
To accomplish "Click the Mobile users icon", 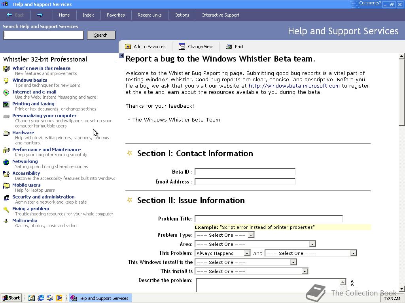I will 6,186.
